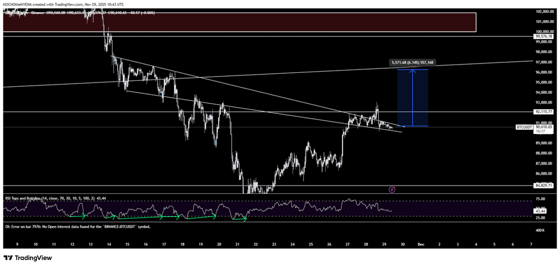Click the 21 date label on time axis

pyautogui.click(x=237, y=245)
